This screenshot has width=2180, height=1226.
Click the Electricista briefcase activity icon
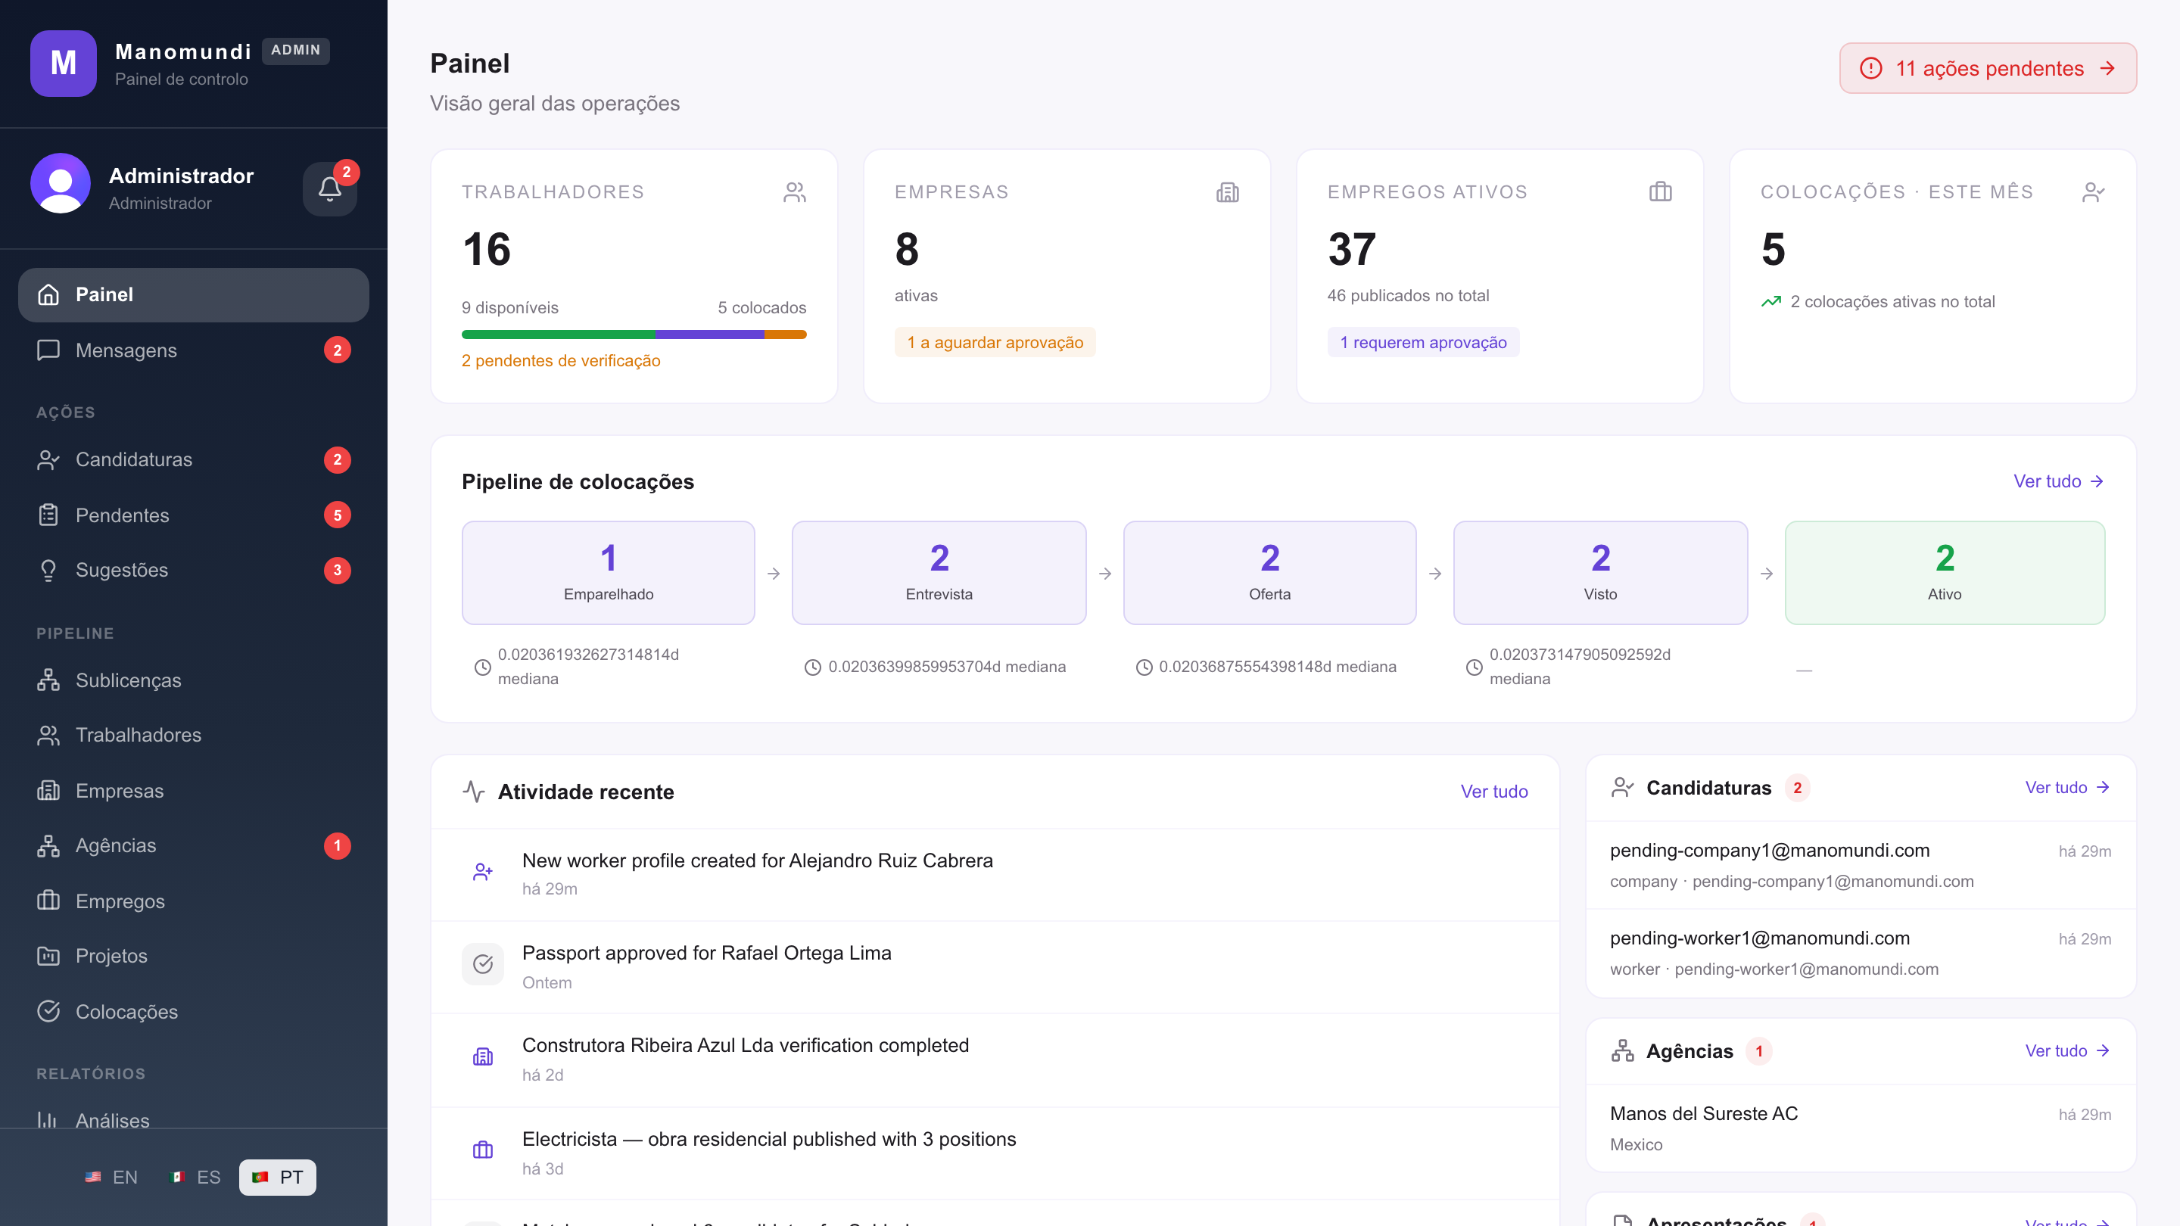tap(483, 1150)
